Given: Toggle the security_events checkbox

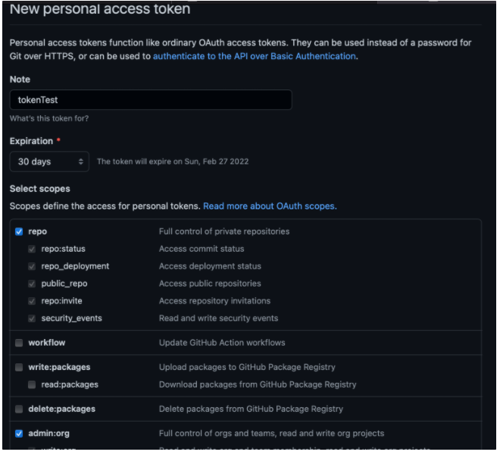Looking at the screenshot, I should (32, 318).
